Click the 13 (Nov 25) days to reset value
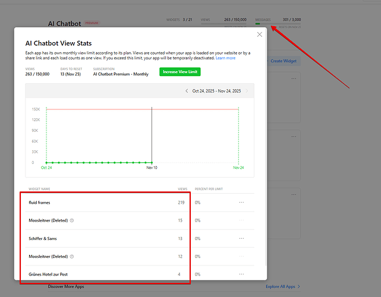The image size is (381, 297). point(71,74)
